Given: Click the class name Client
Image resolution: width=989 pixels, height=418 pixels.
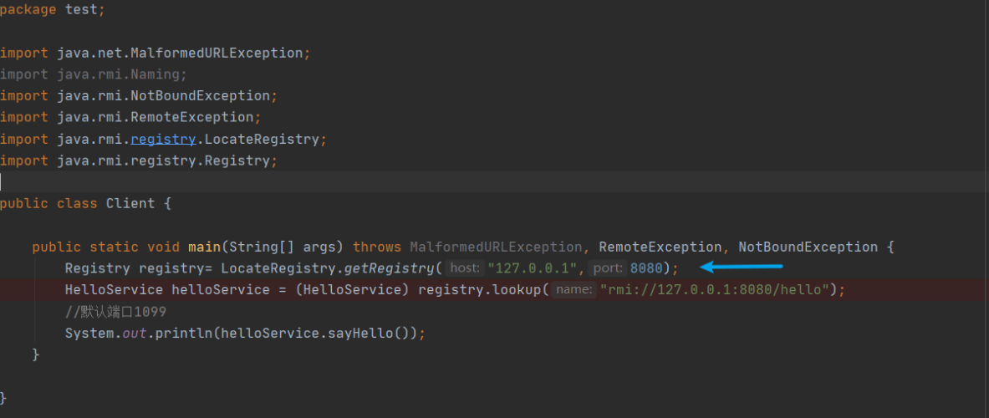Looking at the screenshot, I should coord(130,204).
